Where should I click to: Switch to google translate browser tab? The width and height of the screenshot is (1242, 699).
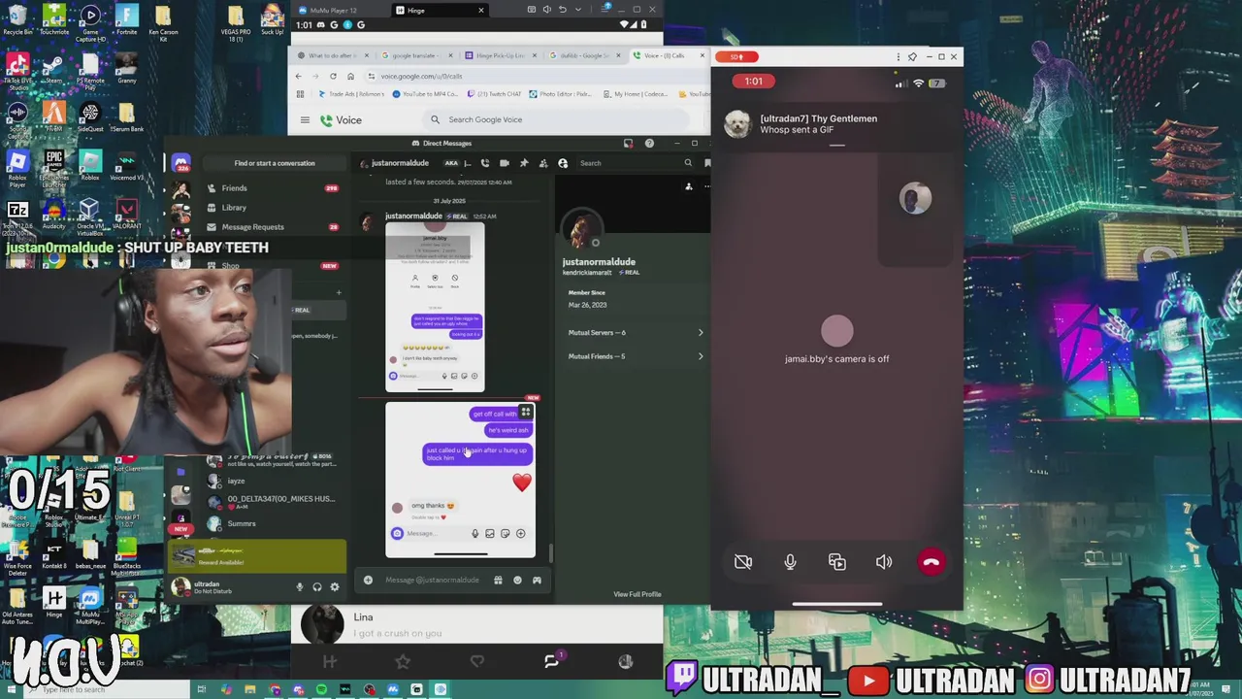coord(417,55)
